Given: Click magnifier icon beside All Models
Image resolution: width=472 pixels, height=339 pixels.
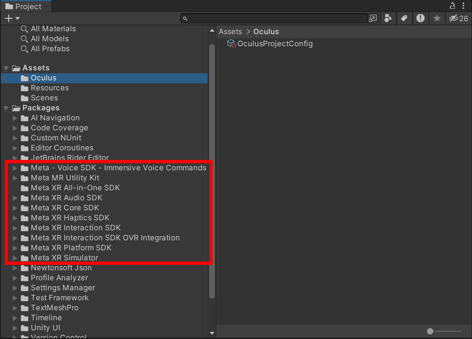Looking at the screenshot, I should (x=25, y=39).
